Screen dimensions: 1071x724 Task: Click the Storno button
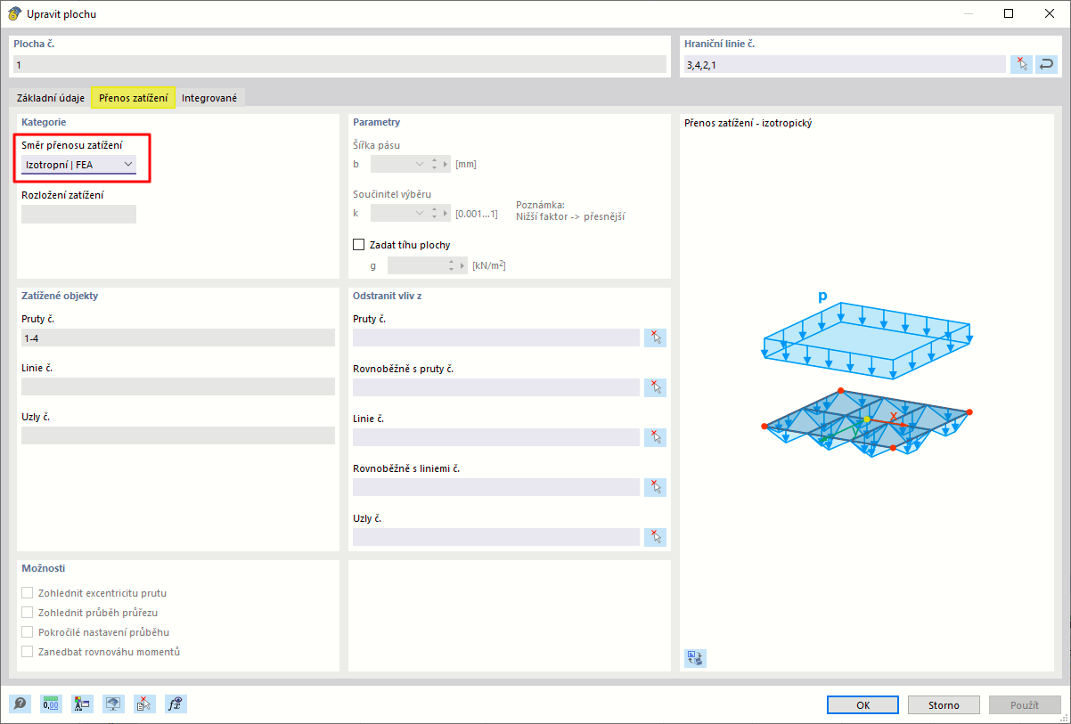point(944,705)
